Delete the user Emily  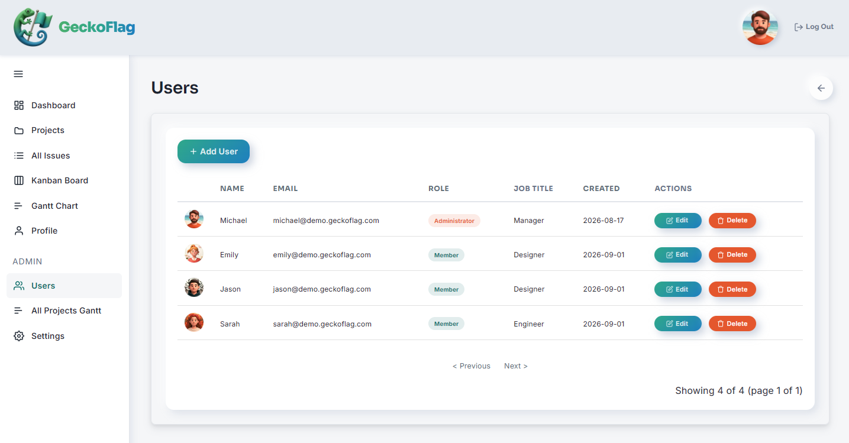[732, 255]
